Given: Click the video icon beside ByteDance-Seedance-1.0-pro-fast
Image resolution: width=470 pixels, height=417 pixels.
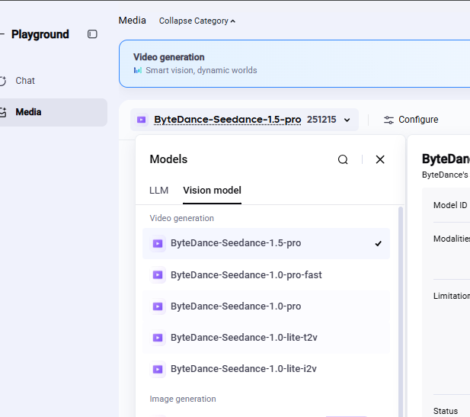Looking at the screenshot, I should coord(158,275).
